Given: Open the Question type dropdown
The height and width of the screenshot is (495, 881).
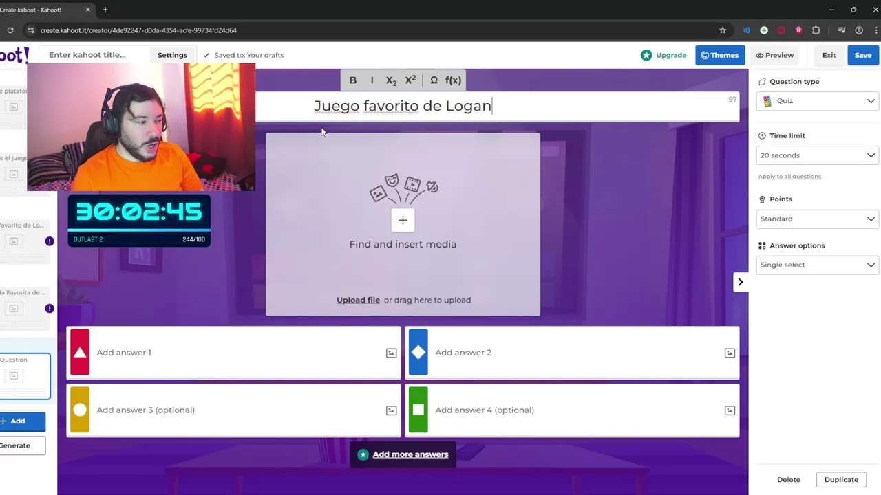Looking at the screenshot, I should click(817, 101).
